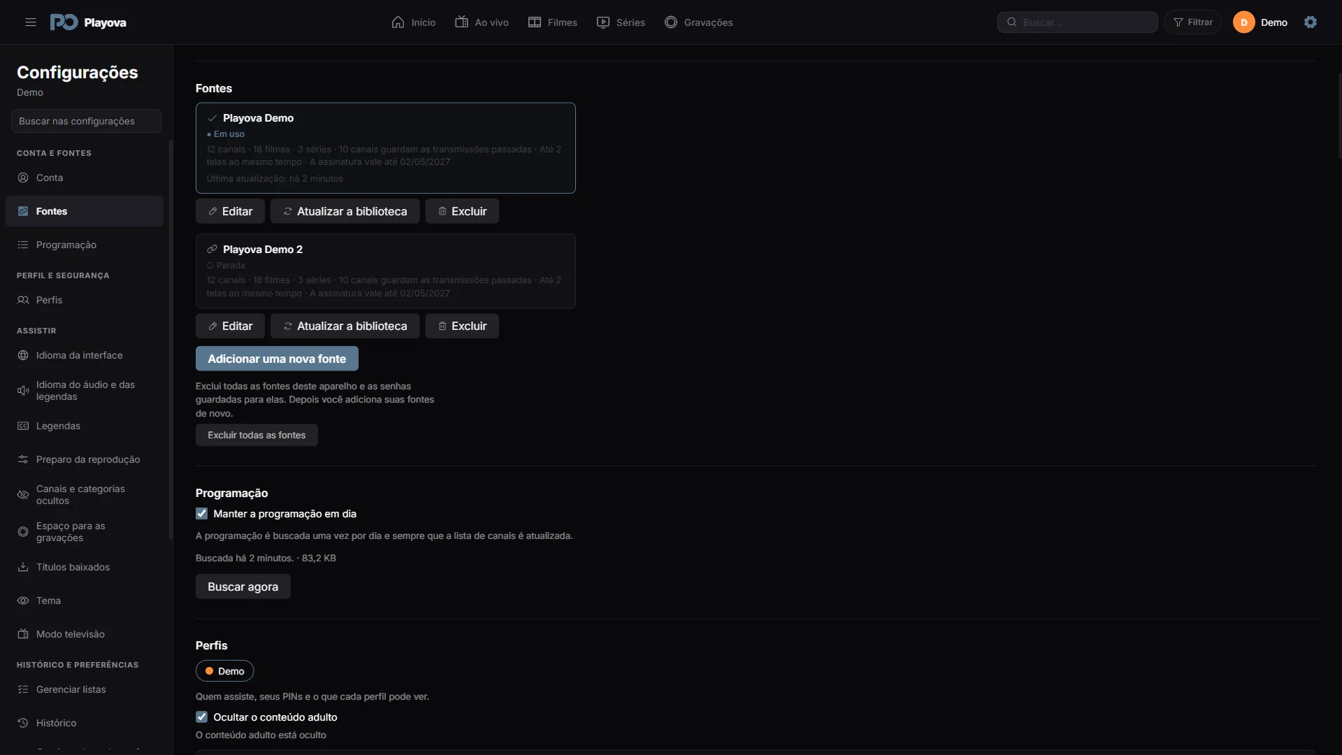This screenshot has width=1342, height=755.
Task: Select the Playova Demo 2 source card
Action: [x=386, y=271]
